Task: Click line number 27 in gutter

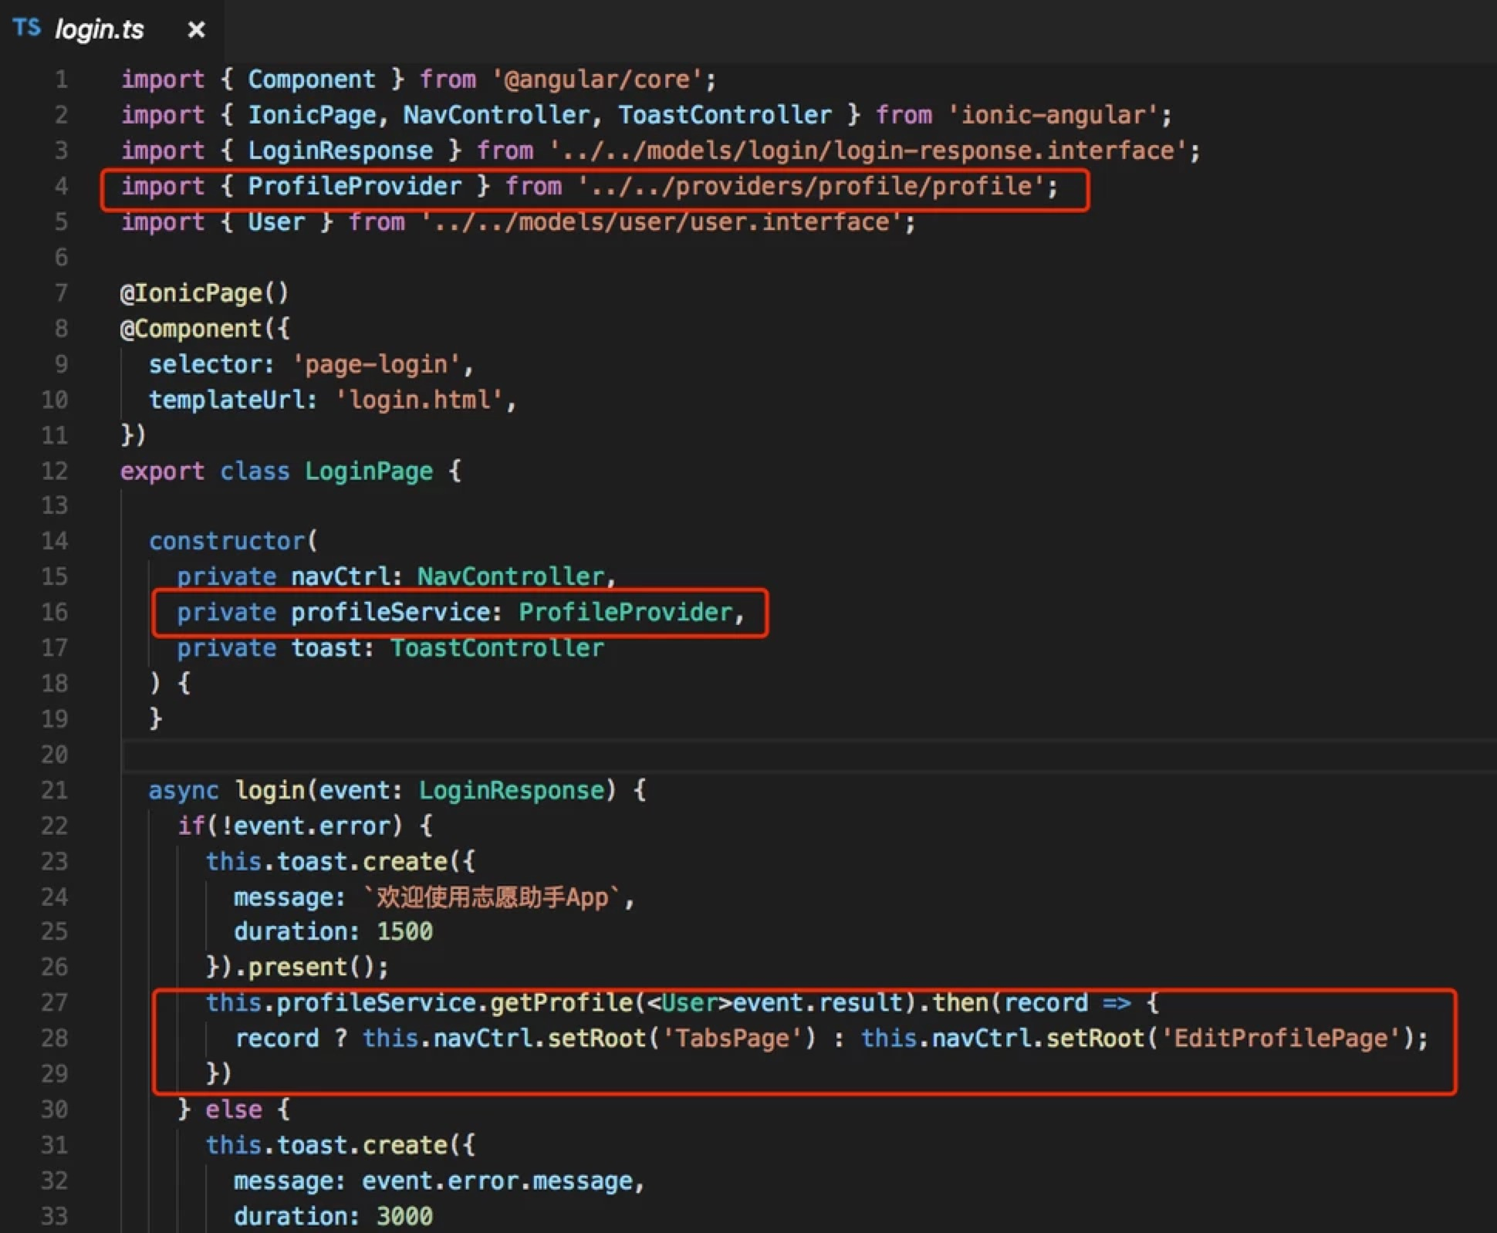Action: [54, 1002]
